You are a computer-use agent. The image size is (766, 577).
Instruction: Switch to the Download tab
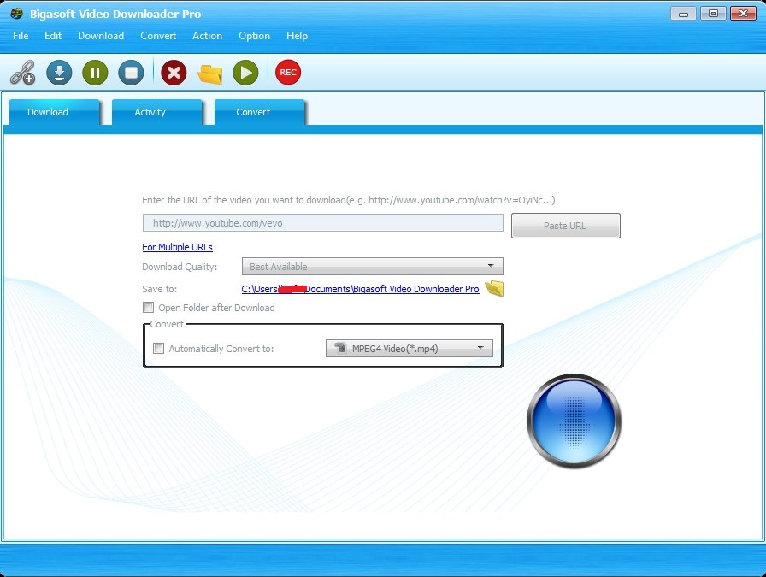54,112
